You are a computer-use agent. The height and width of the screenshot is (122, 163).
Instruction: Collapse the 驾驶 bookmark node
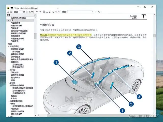(7, 44)
